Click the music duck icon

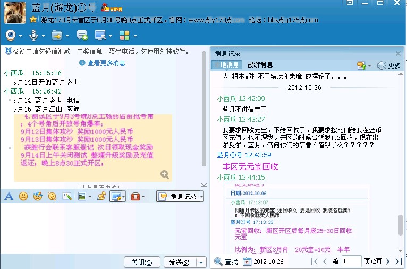click(101, 196)
